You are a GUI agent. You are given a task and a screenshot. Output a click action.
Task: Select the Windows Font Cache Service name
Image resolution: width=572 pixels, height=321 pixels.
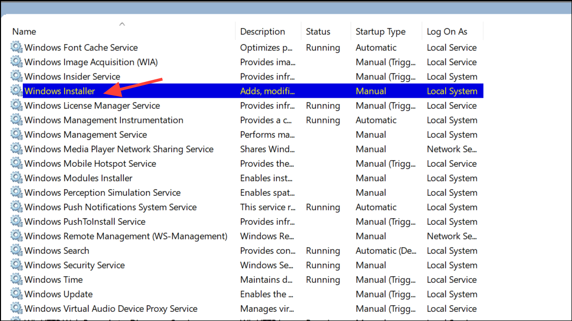coord(81,48)
